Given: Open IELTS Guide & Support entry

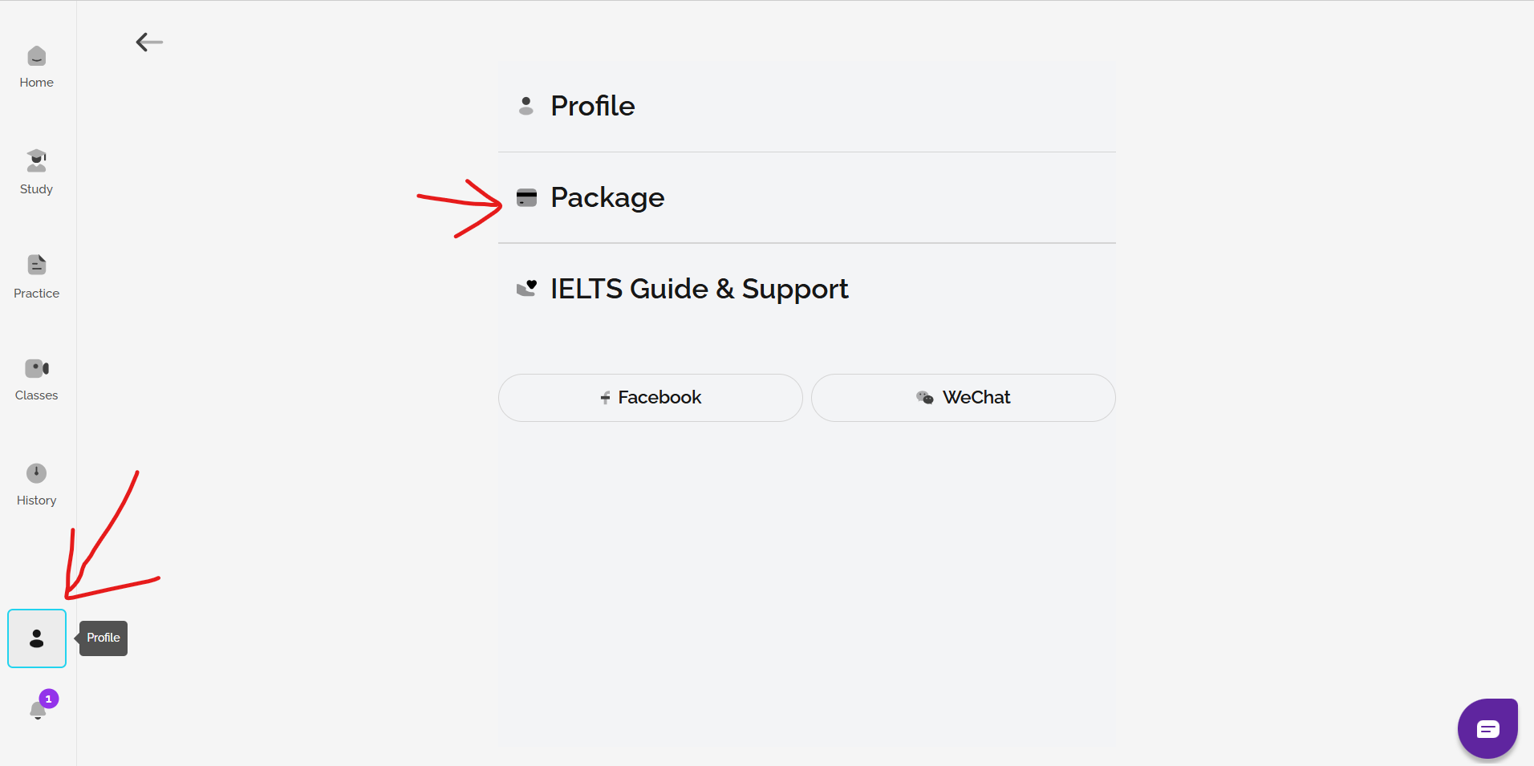Looking at the screenshot, I should 699,289.
